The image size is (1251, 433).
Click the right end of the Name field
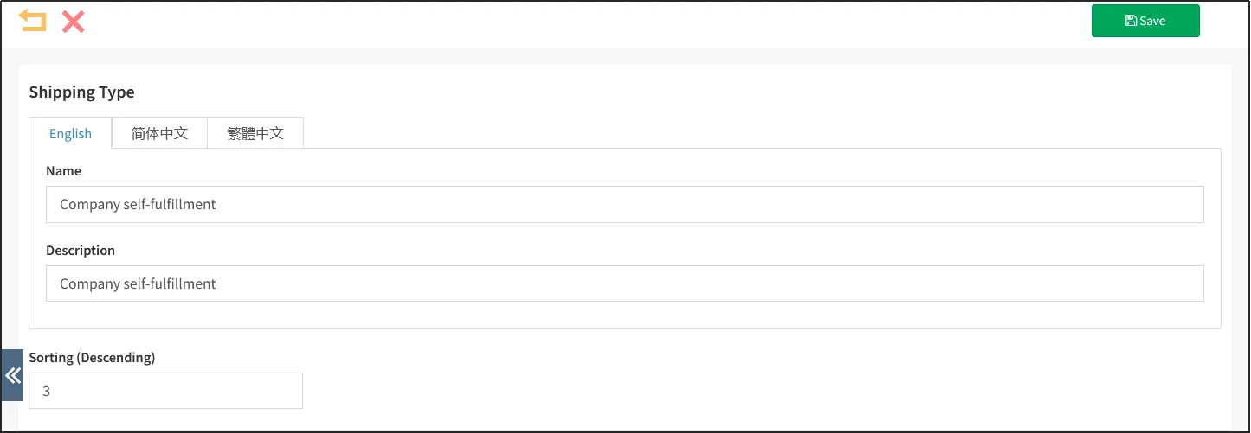[1186, 205]
